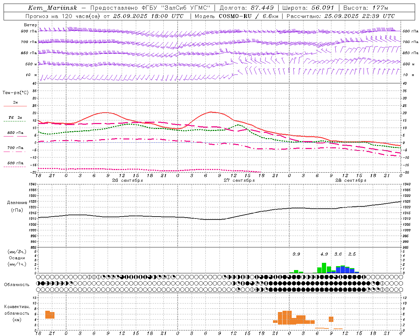
Task: Click the left '10 м' wind level label
Action: [x=31, y=75]
